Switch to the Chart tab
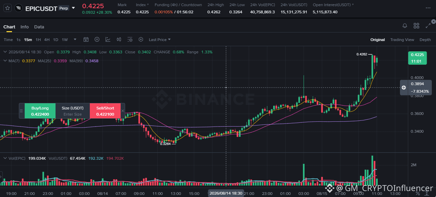 (9, 27)
